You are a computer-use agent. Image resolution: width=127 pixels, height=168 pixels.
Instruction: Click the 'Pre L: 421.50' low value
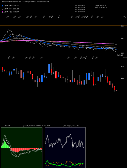coord(80,10)
